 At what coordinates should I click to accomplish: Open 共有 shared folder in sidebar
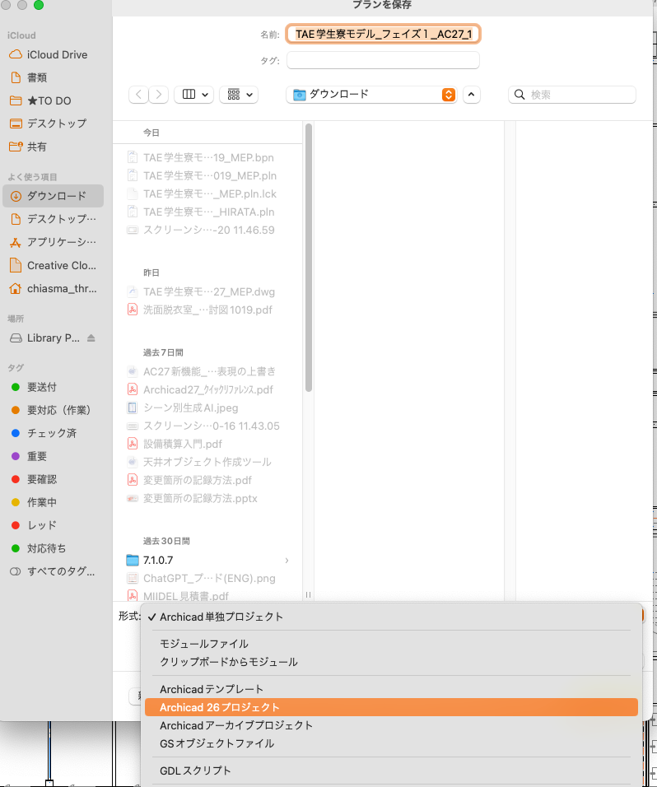point(53,147)
